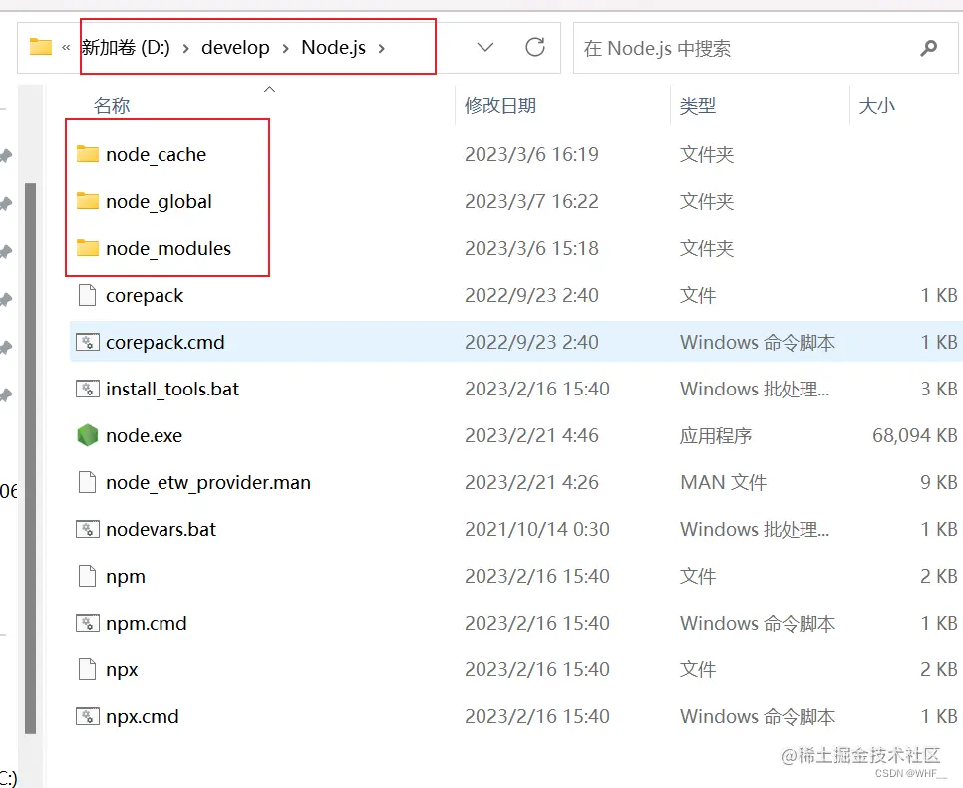Expand chevron after Node.js breadcrumb

382,48
